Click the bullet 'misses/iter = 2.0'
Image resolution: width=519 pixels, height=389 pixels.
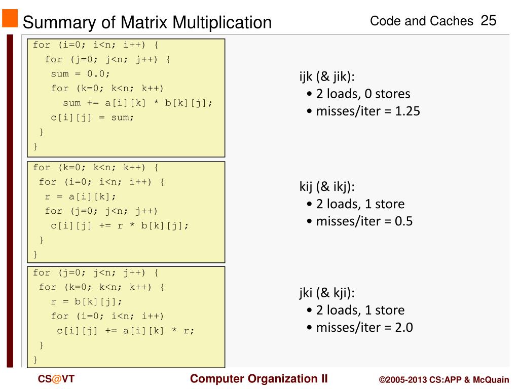point(360,328)
